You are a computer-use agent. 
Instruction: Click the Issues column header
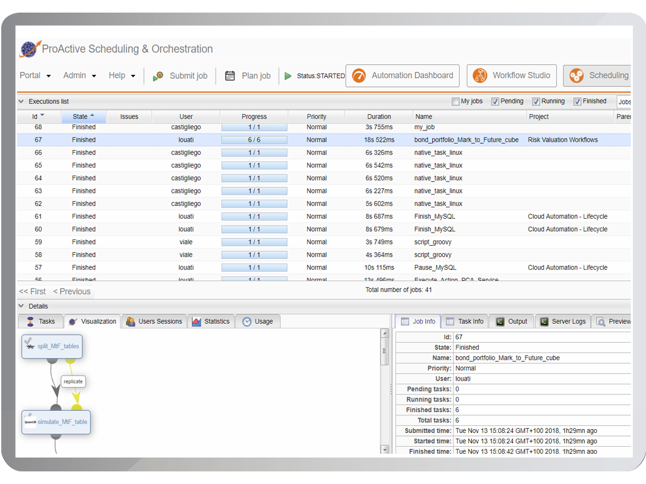[129, 117]
